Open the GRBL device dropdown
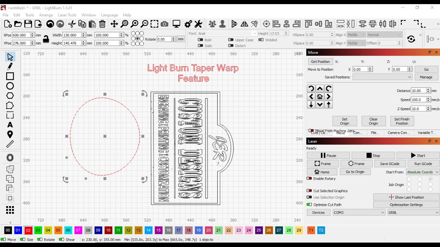 (414, 212)
